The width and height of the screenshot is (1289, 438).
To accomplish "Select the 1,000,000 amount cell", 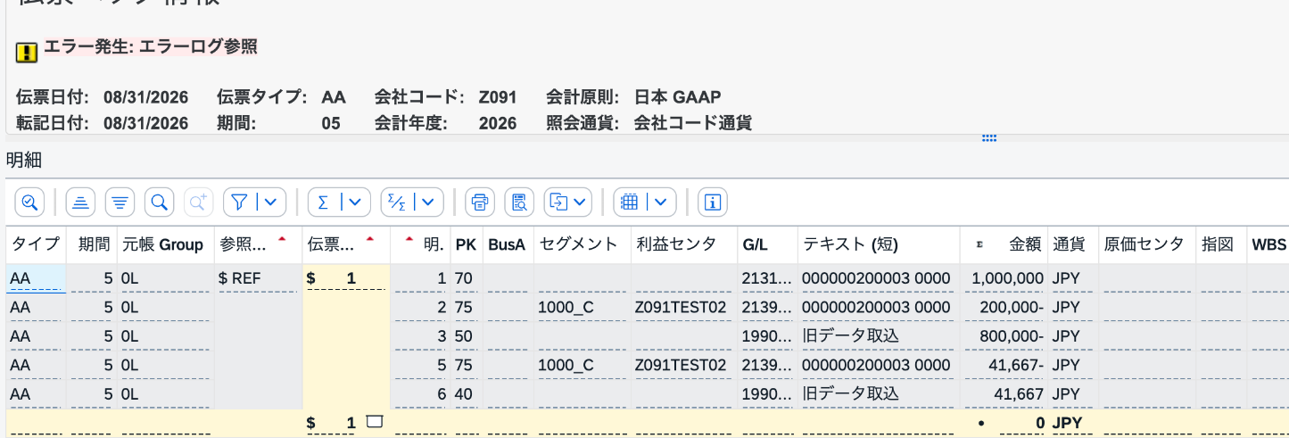I will click(x=1004, y=278).
